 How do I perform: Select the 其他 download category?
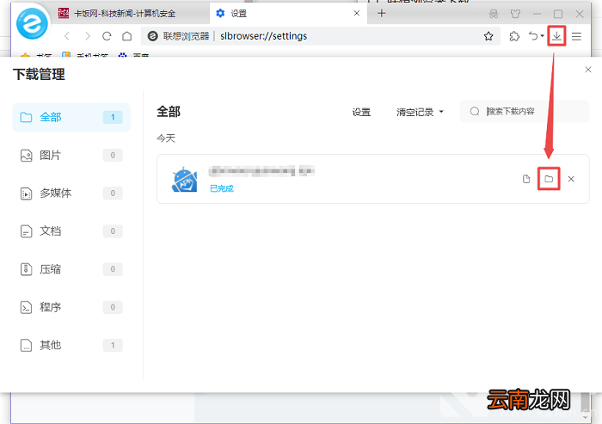71,345
